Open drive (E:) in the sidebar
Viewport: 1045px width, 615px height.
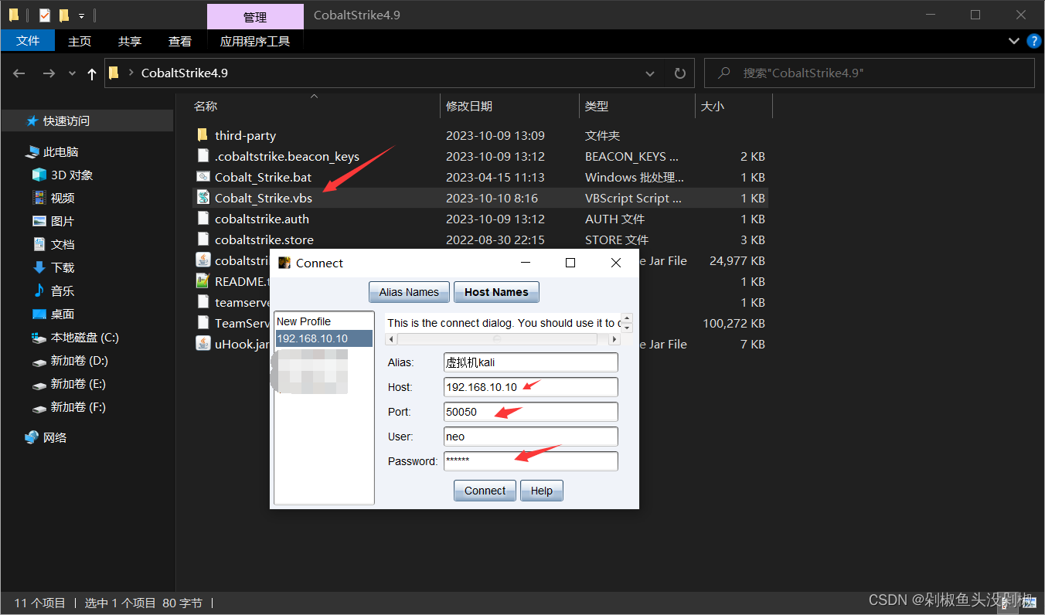pos(69,384)
